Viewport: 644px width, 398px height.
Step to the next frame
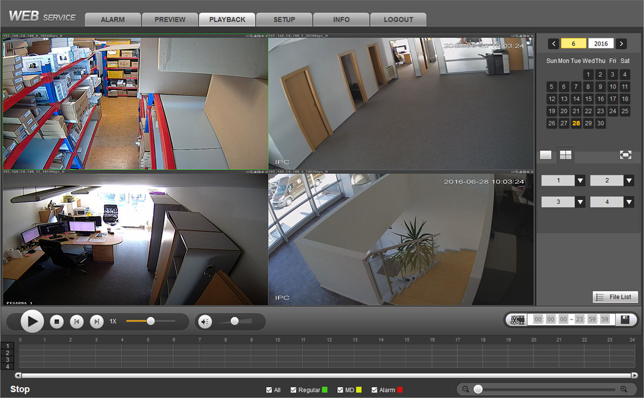[97, 321]
